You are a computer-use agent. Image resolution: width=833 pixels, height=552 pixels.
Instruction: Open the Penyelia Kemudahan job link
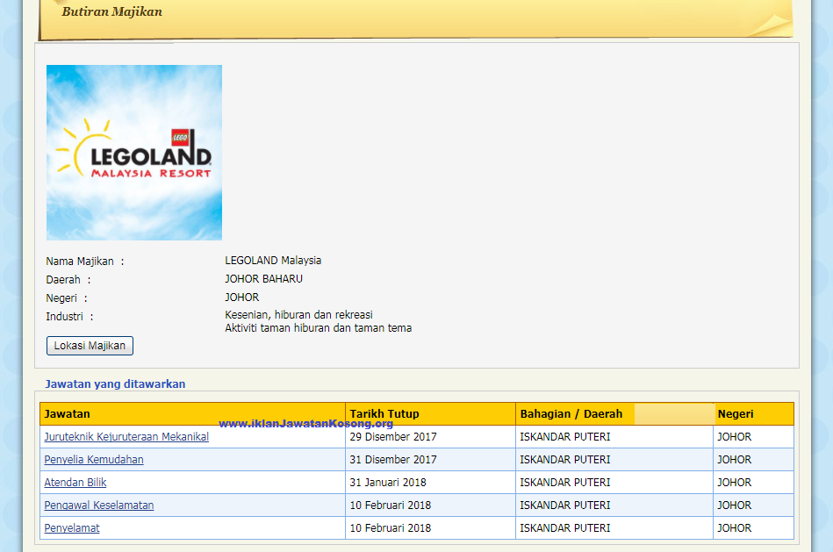point(94,460)
